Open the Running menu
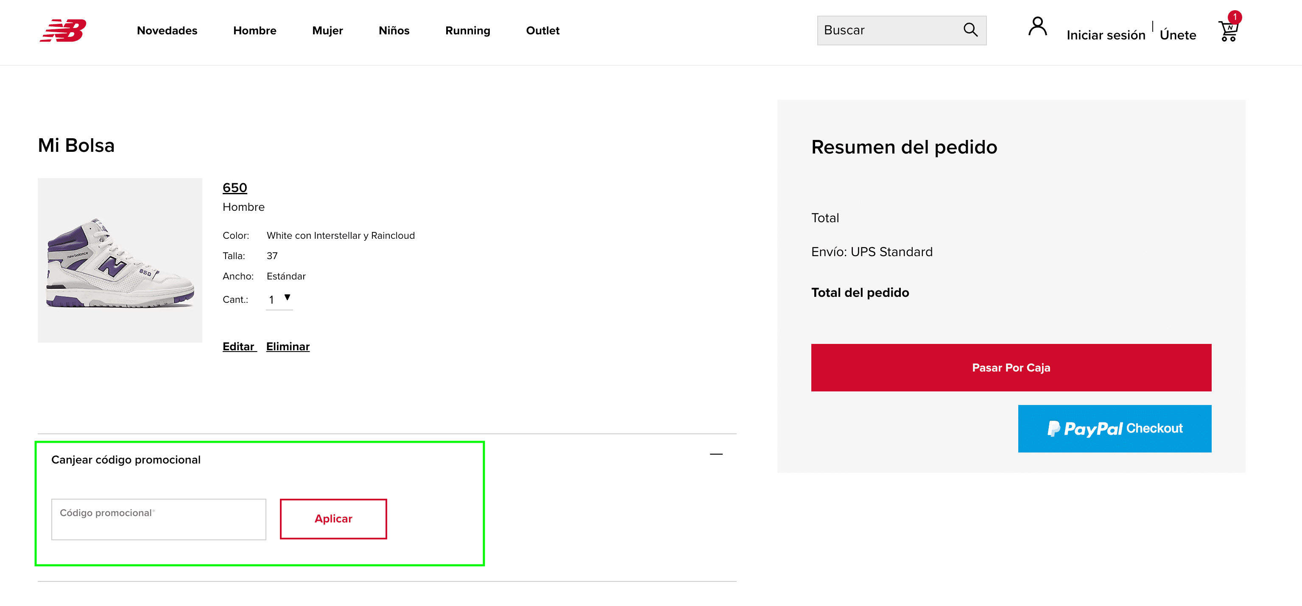The height and width of the screenshot is (606, 1302). click(467, 31)
